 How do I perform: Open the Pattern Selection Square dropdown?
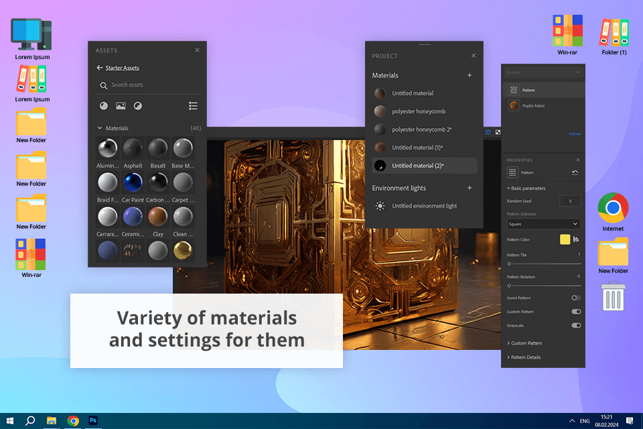(x=544, y=224)
